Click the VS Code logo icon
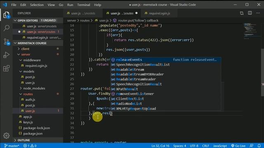 click(5, 5)
